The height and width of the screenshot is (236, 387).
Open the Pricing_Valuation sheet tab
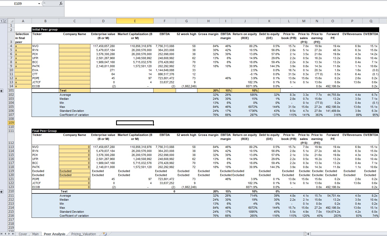(x=83, y=234)
